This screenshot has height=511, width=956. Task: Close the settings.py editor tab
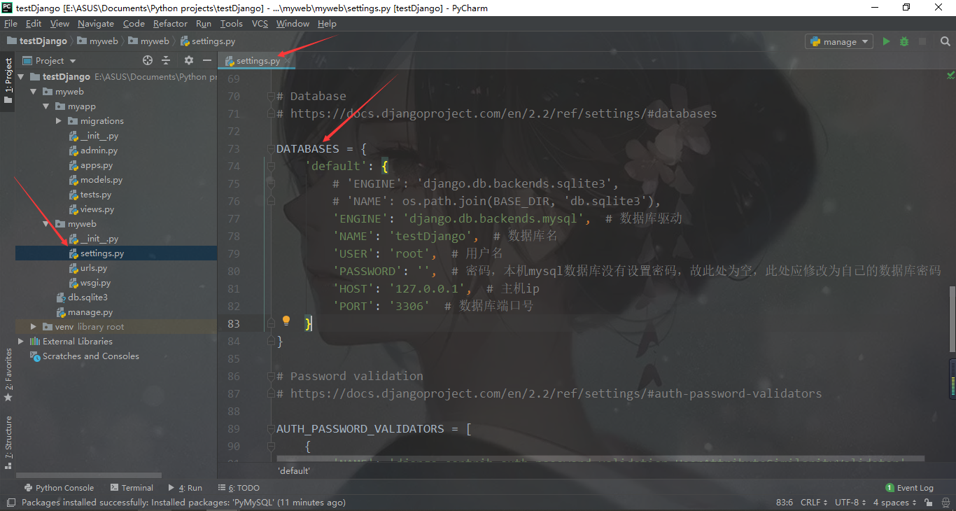pos(286,61)
